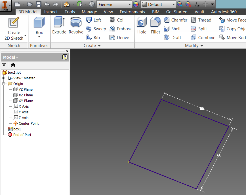Select the Box primitive tool
Image resolution: width=246 pixels, height=195 pixels.
(39, 26)
